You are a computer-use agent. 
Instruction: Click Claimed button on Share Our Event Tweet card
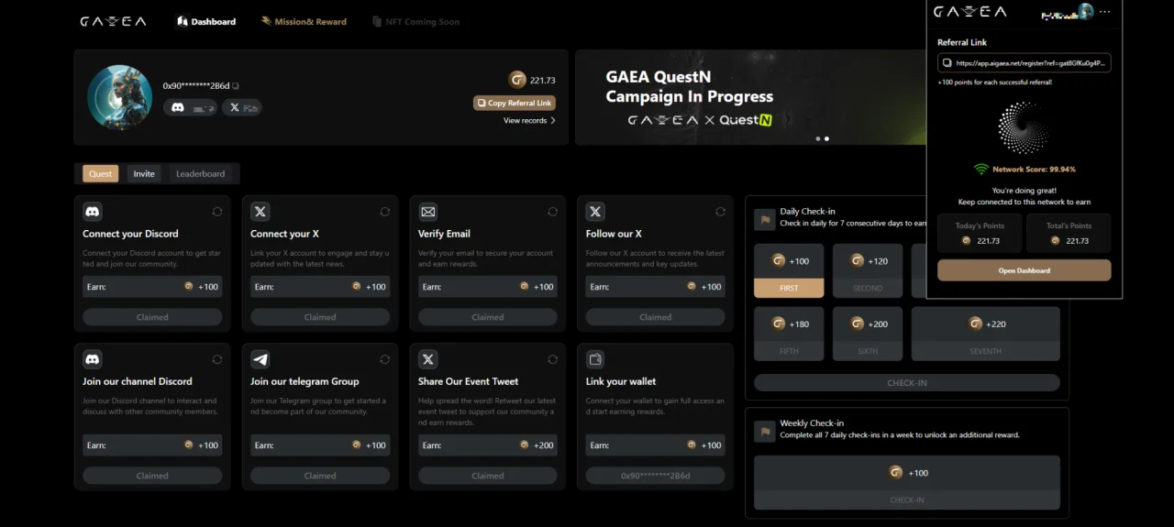(x=488, y=476)
